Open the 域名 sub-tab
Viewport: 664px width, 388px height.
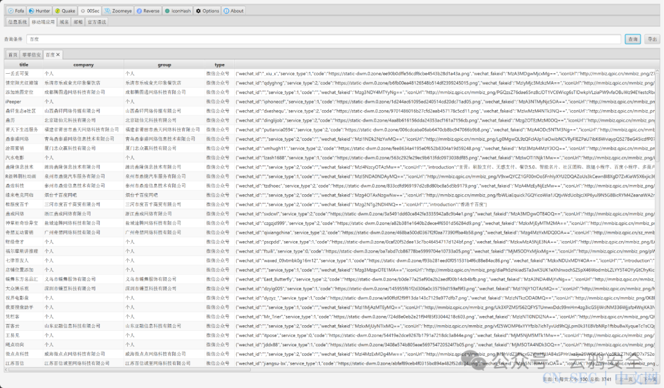click(64, 22)
